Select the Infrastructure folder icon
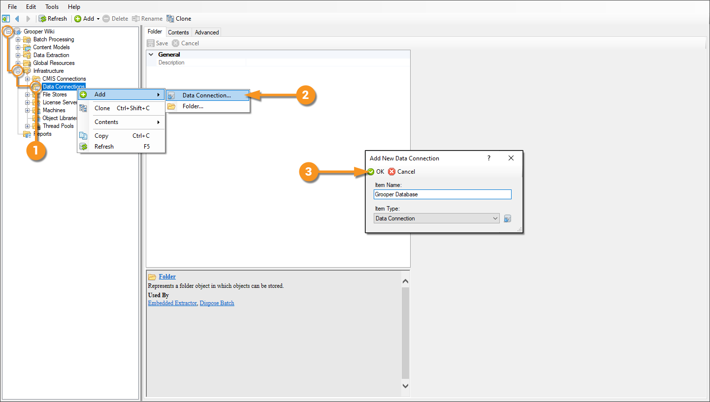 (27, 71)
